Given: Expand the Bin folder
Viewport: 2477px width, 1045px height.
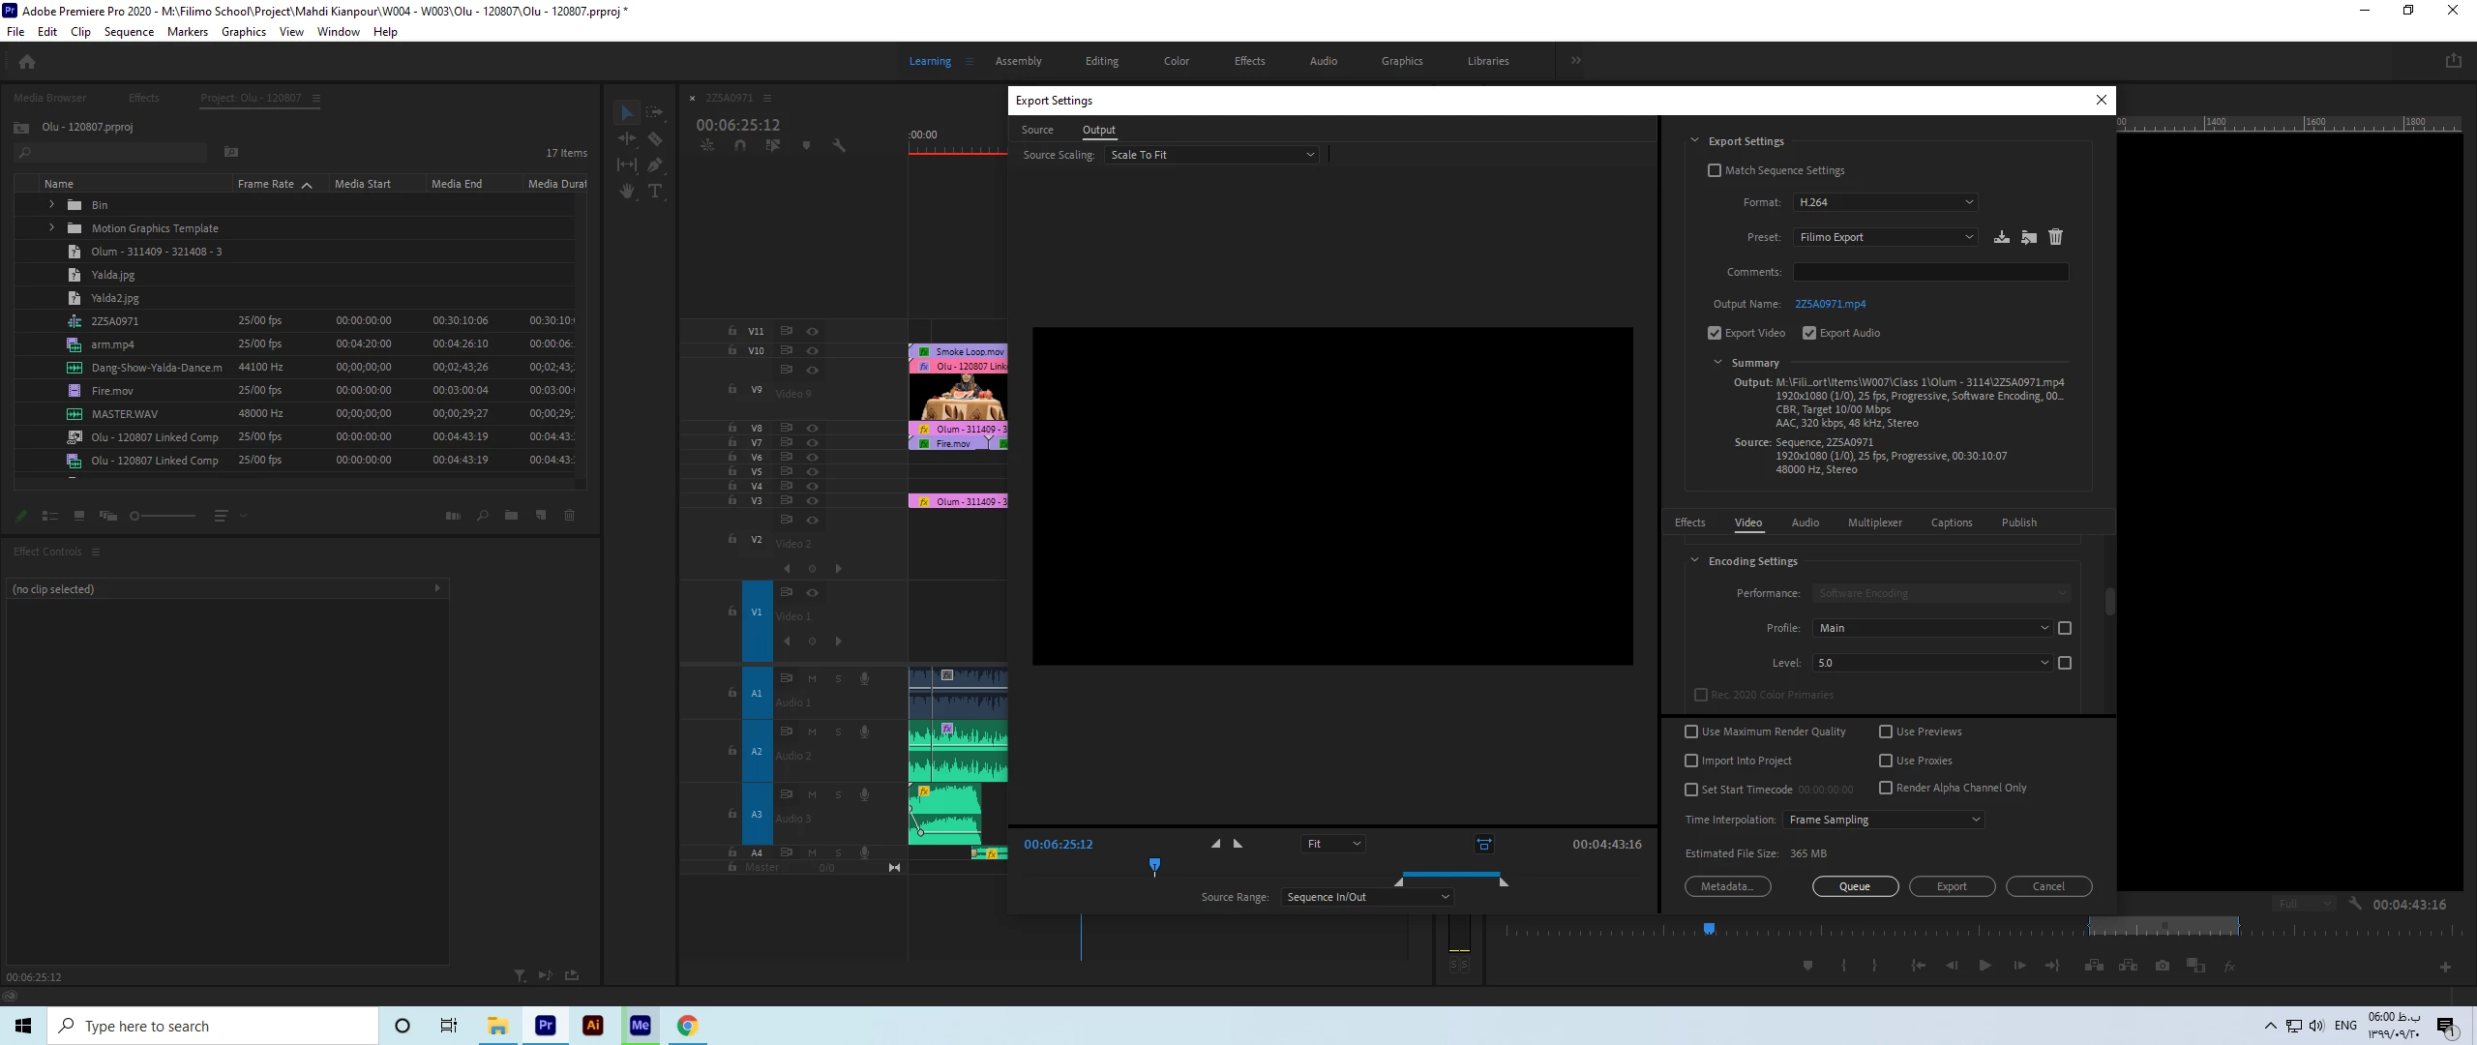Looking at the screenshot, I should tap(51, 205).
